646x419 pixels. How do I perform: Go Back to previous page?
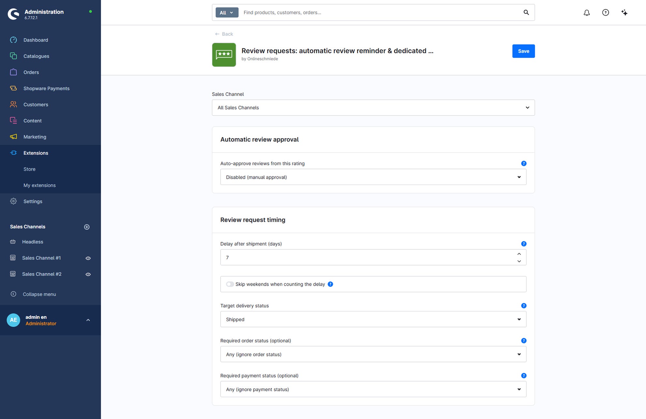[224, 34]
